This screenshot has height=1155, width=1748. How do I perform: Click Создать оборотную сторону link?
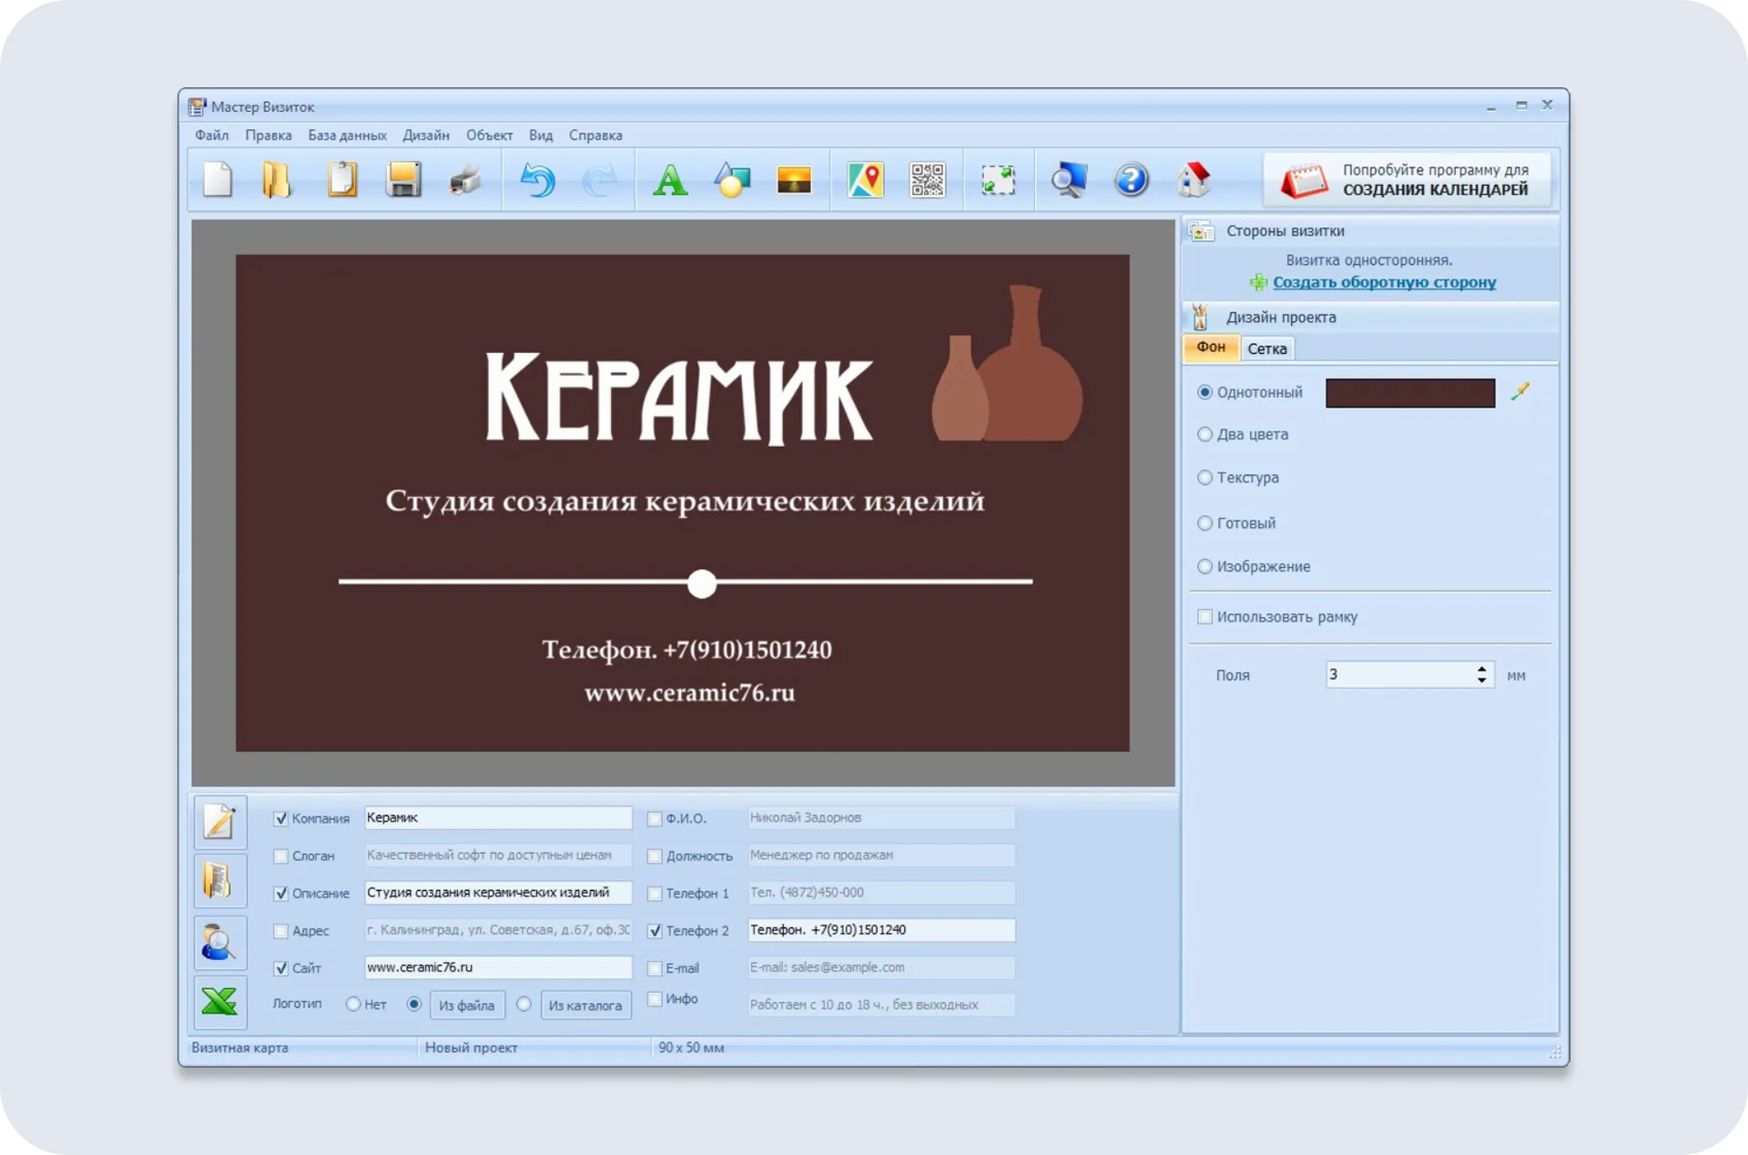1384,282
